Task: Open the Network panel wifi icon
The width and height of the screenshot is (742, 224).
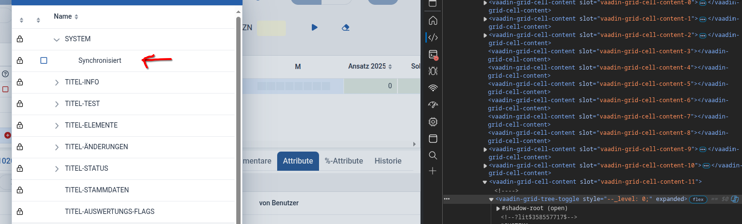Action: pyautogui.click(x=433, y=88)
